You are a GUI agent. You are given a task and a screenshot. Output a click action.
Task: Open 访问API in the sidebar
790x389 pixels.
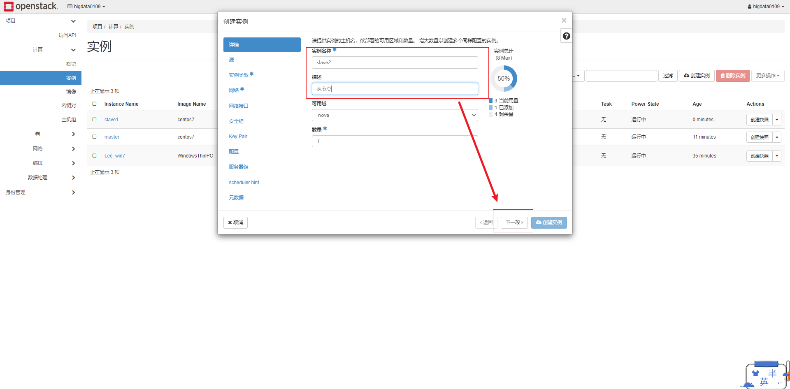pos(67,35)
